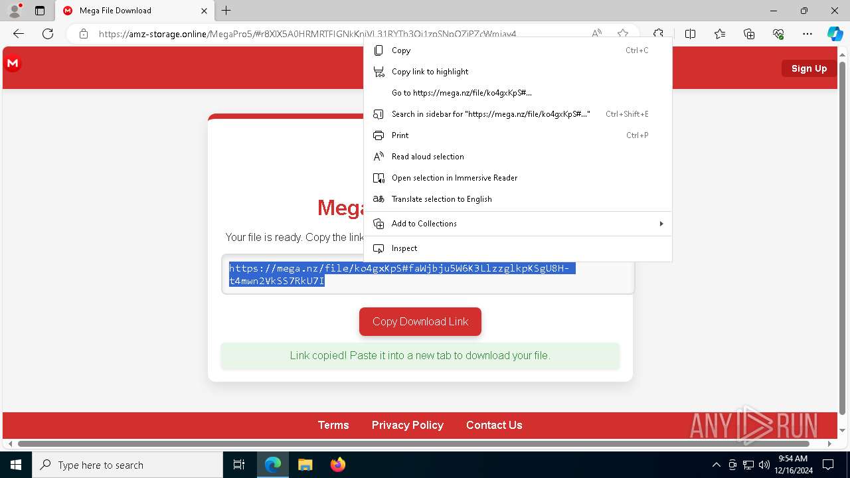850x478 pixels.
Task: Open the Terms footer link
Action: [333, 425]
